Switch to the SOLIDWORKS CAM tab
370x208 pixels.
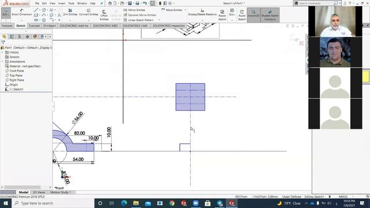[x=135, y=25]
